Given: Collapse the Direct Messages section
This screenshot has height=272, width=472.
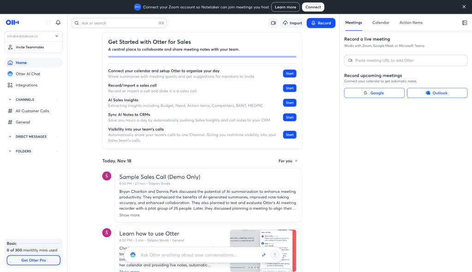Looking at the screenshot, I should coord(11,137).
